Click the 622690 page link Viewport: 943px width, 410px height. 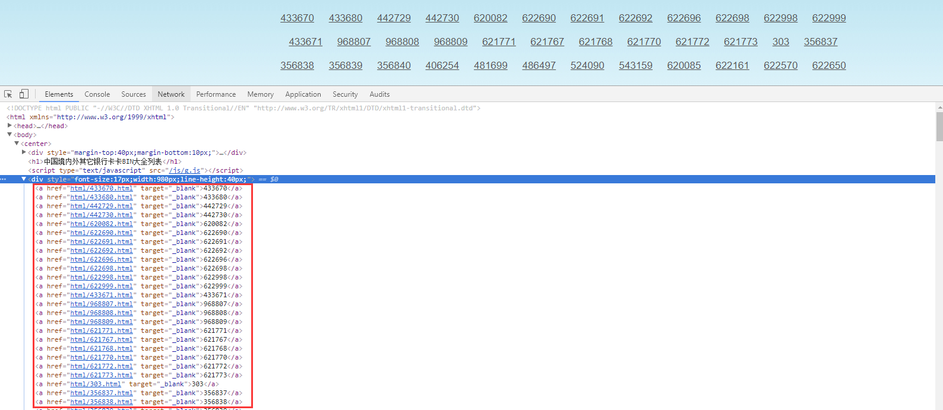[x=539, y=18]
